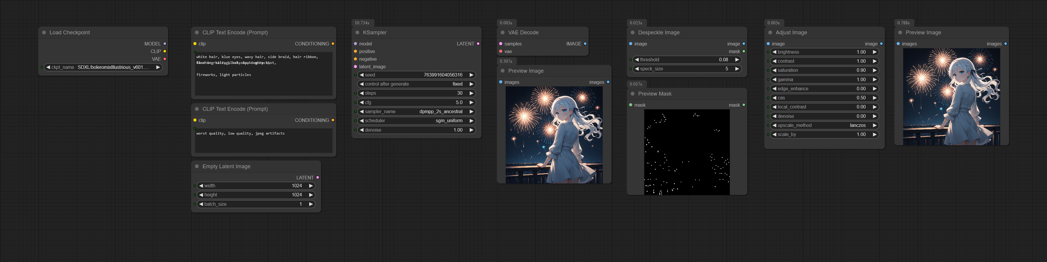Collapse the Load Checkpoint node via its dot

pos(44,33)
